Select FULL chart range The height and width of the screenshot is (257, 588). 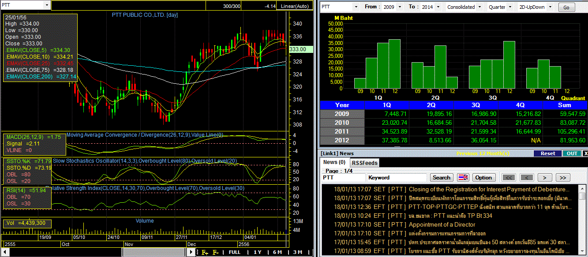tap(235, 252)
